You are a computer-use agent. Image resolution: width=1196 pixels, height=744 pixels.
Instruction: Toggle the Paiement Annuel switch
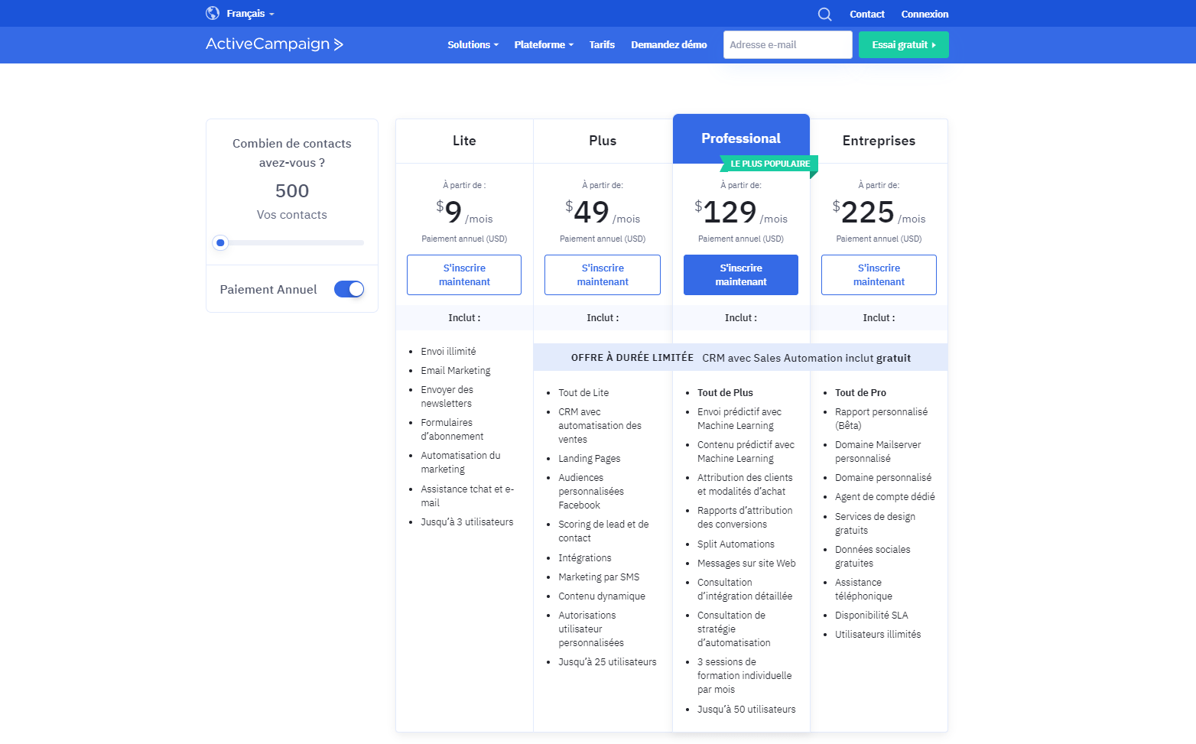[x=349, y=289]
